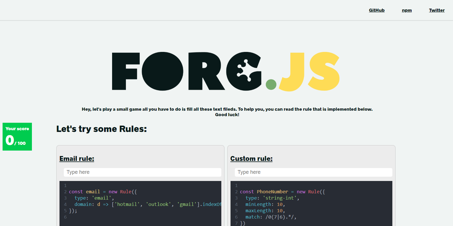Focus the Email rule text field
453x226 pixels.
142,172
